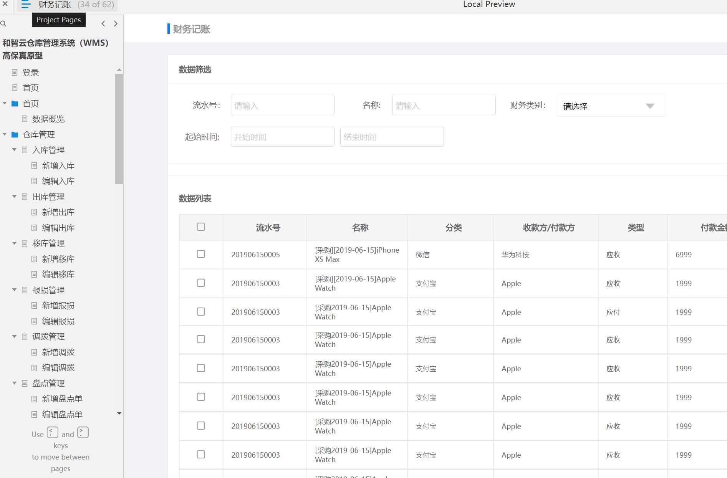Click the page icon beside 入库管理

(x=25, y=150)
